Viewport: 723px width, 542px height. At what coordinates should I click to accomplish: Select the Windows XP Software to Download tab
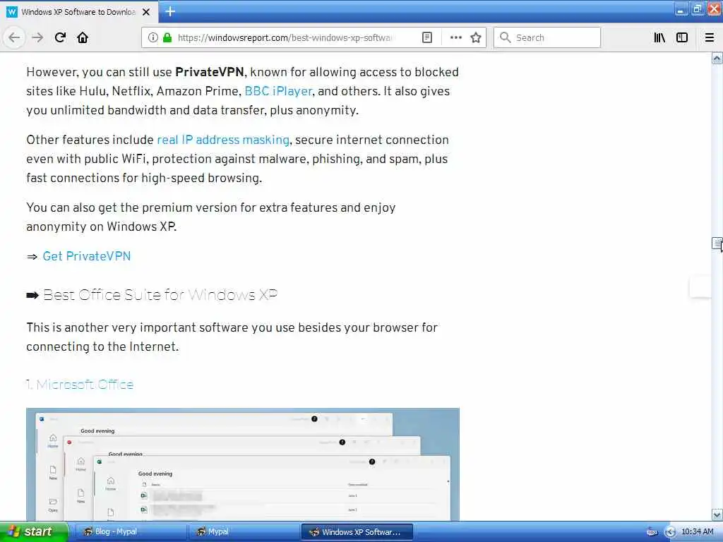pyautogui.click(x=79, y=12)
